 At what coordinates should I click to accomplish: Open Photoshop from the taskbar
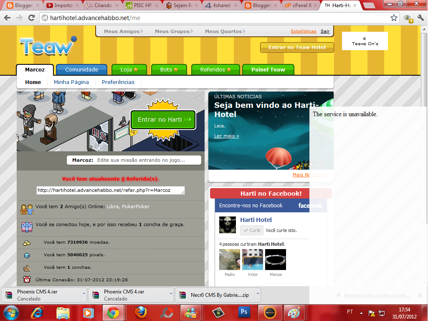[244, 312]
